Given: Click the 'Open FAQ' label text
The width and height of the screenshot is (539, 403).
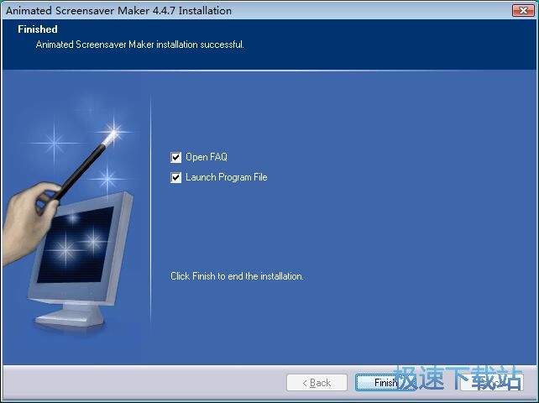Looking at the screenshot, I should pyautogui.click(x=207, y=157).
